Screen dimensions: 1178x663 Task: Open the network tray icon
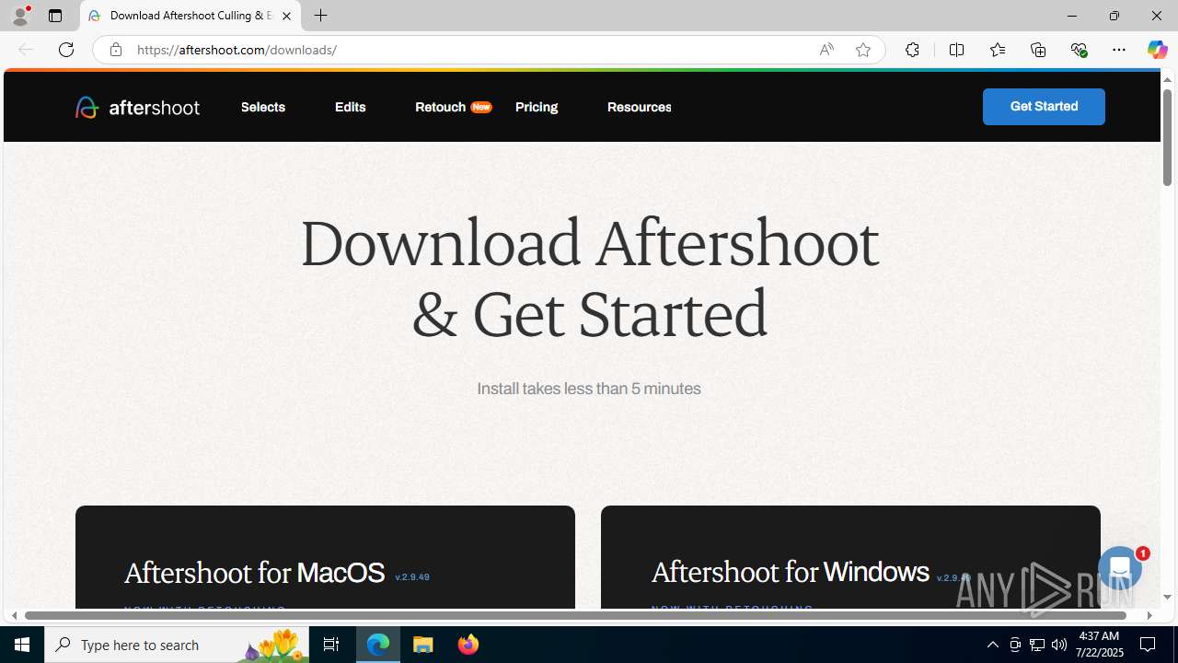1037,645
